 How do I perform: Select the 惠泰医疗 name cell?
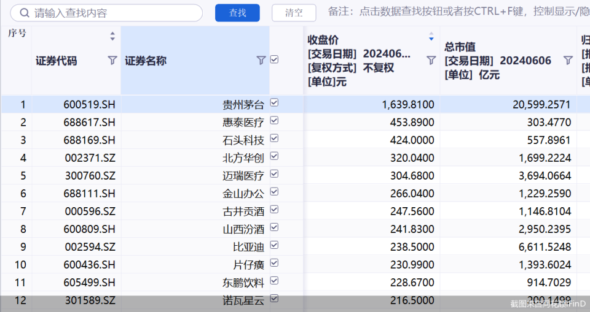[x=195, y=122]
